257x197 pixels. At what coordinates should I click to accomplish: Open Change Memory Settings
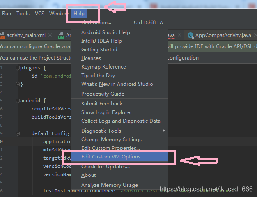(x=119, y=140)
